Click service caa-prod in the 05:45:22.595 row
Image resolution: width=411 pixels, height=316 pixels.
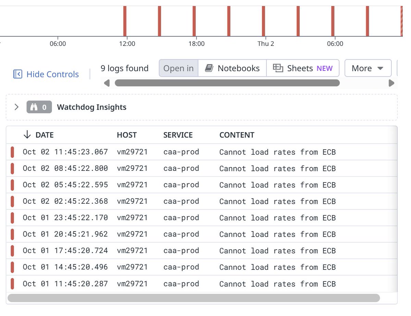[181, 185]
